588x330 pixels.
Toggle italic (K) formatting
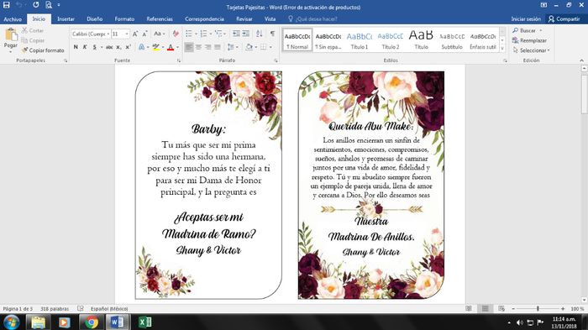tap(85, 47)
